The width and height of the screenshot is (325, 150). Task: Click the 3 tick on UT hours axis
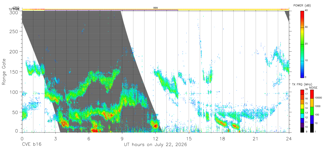point(55,138)
